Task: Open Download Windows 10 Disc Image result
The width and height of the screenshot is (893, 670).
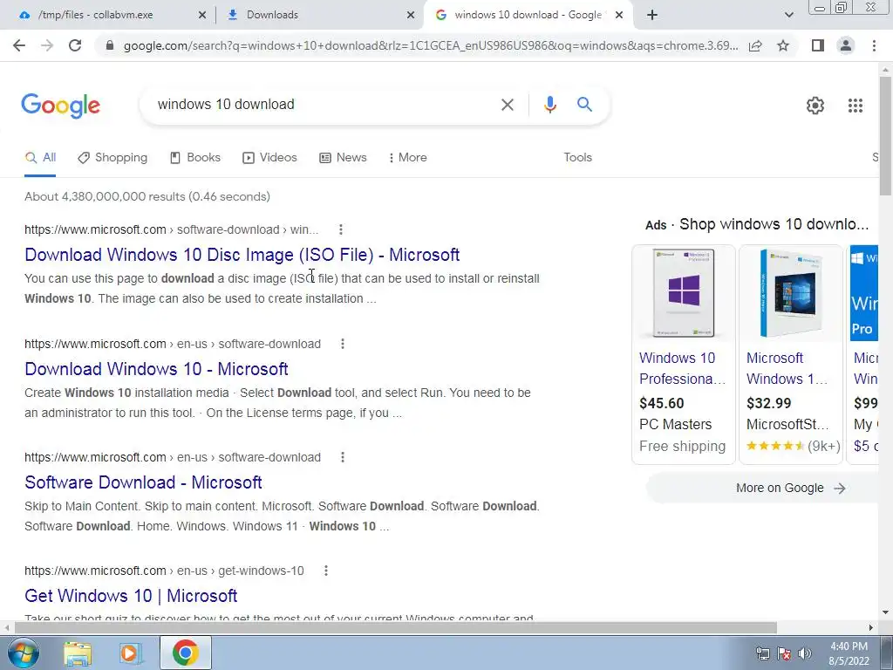Action: tap(242, 255)
